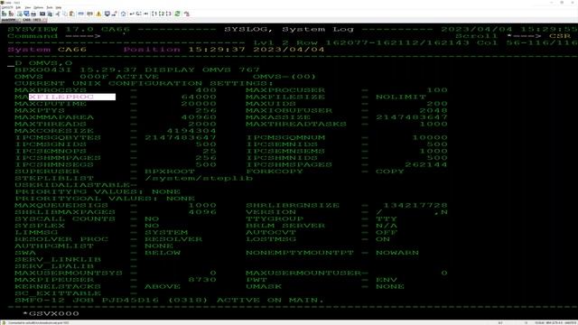Click the SMF0-12 JOB active message line
578x325 pixels.
[170, 300]
